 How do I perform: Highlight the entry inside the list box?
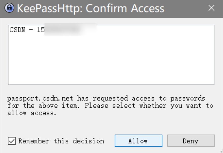(38, 29)
